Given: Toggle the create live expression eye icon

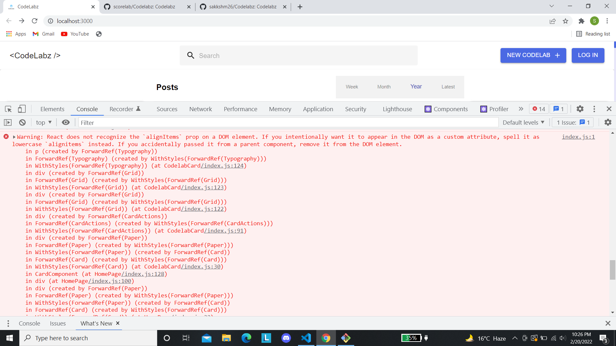Looking at the screenshot, I should [x=65, y=122].
